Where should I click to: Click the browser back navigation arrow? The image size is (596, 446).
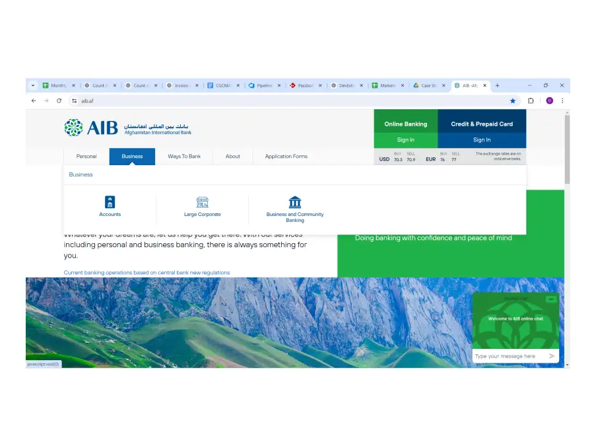[33, 100]
